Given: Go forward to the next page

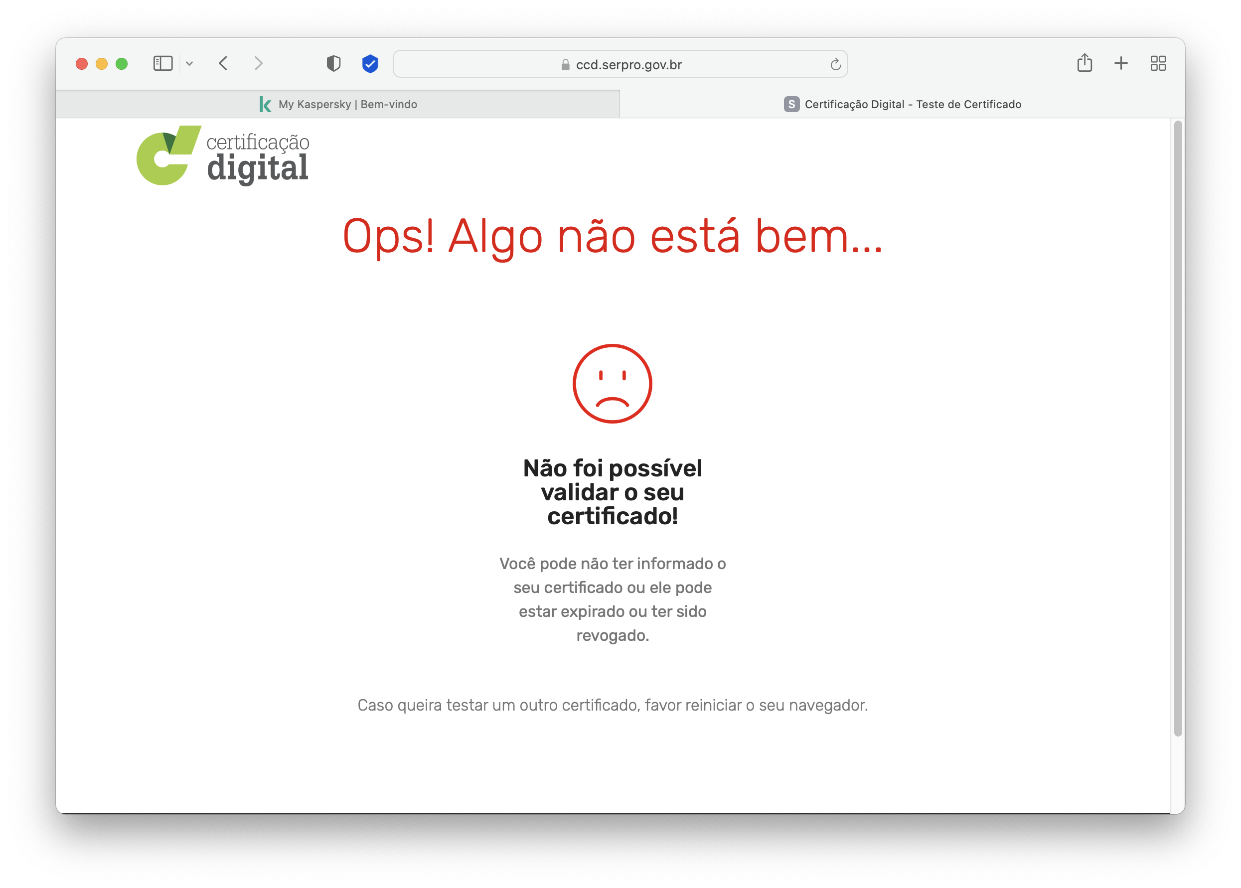Looking at the screenshot, I should 258,63.
